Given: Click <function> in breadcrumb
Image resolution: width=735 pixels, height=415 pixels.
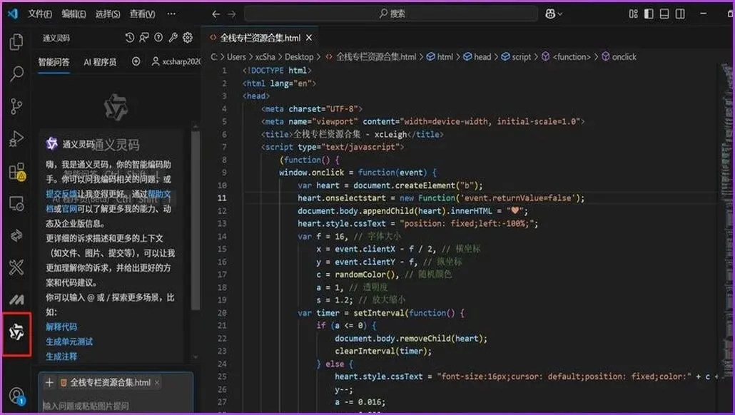Looking at the screenshot, I should [567, 56].
